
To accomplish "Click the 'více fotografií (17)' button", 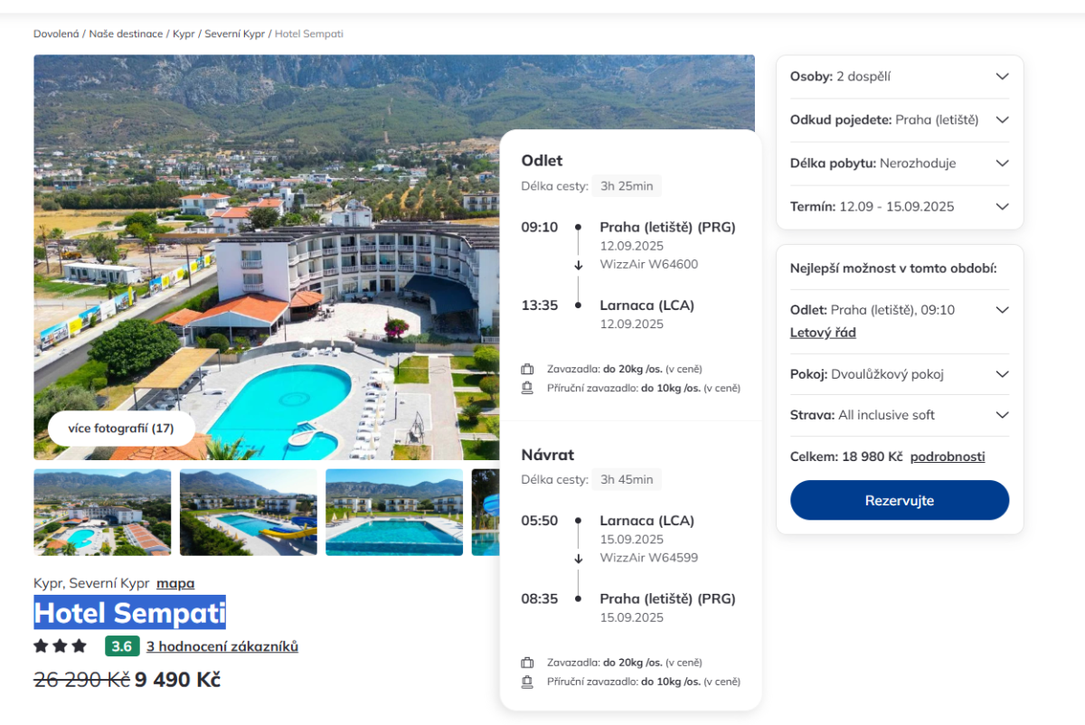I will pyautogui.click(x=121, y=428).
